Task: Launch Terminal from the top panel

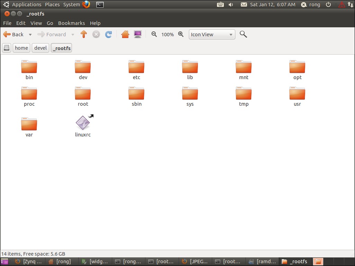Action: pyautogui.click(x=100, y=4)
